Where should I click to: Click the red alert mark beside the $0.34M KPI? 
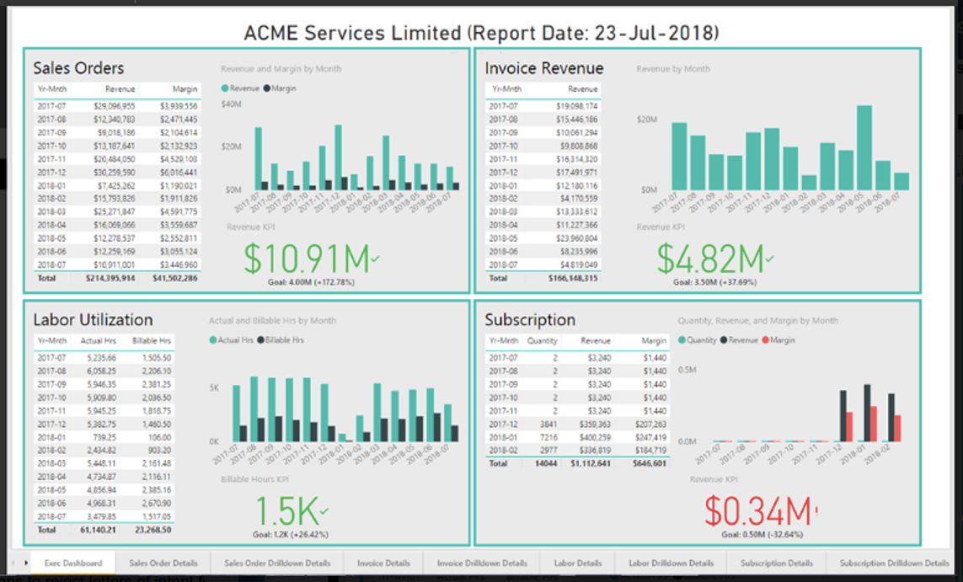point(816,510)
